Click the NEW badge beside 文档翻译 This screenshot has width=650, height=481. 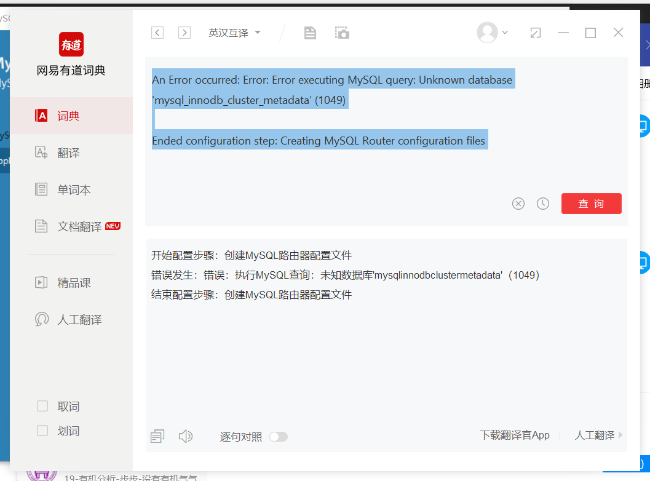[113, 226]
